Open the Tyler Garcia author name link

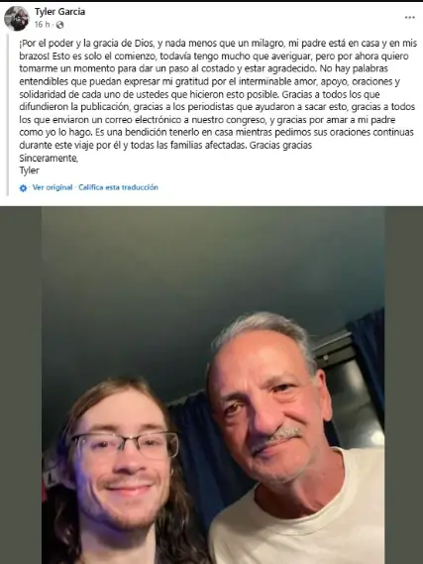(59, 12)
